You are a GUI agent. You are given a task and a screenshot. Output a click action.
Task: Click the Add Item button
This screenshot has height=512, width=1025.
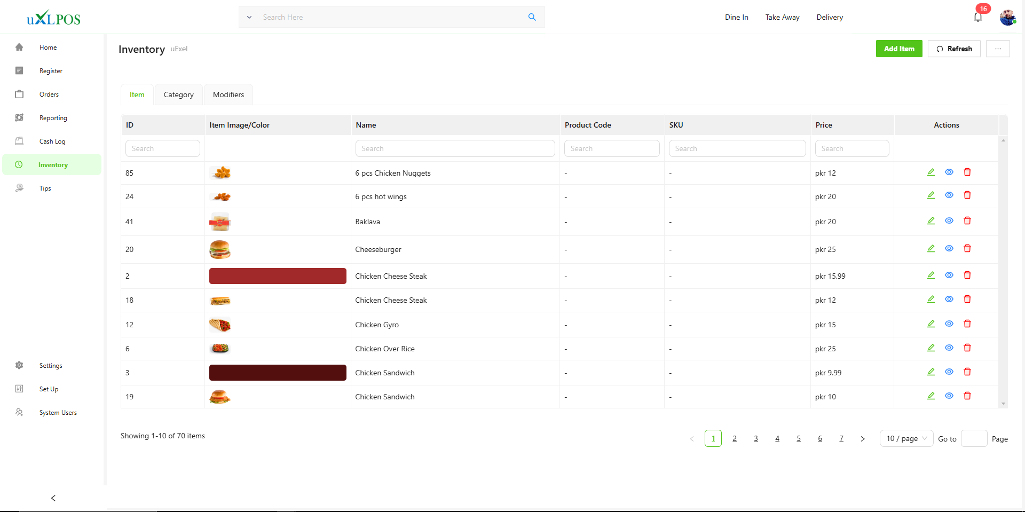pos(898,49)
